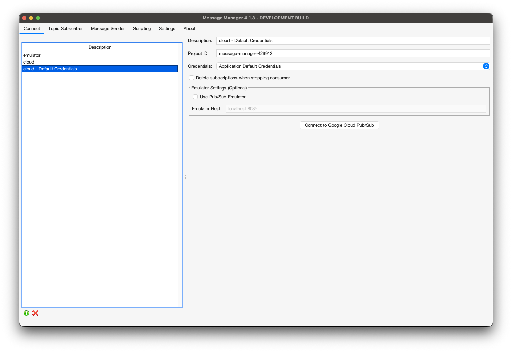Click the Emulator Host field
This screenshot has width=512, height=352.
point(355,108)
